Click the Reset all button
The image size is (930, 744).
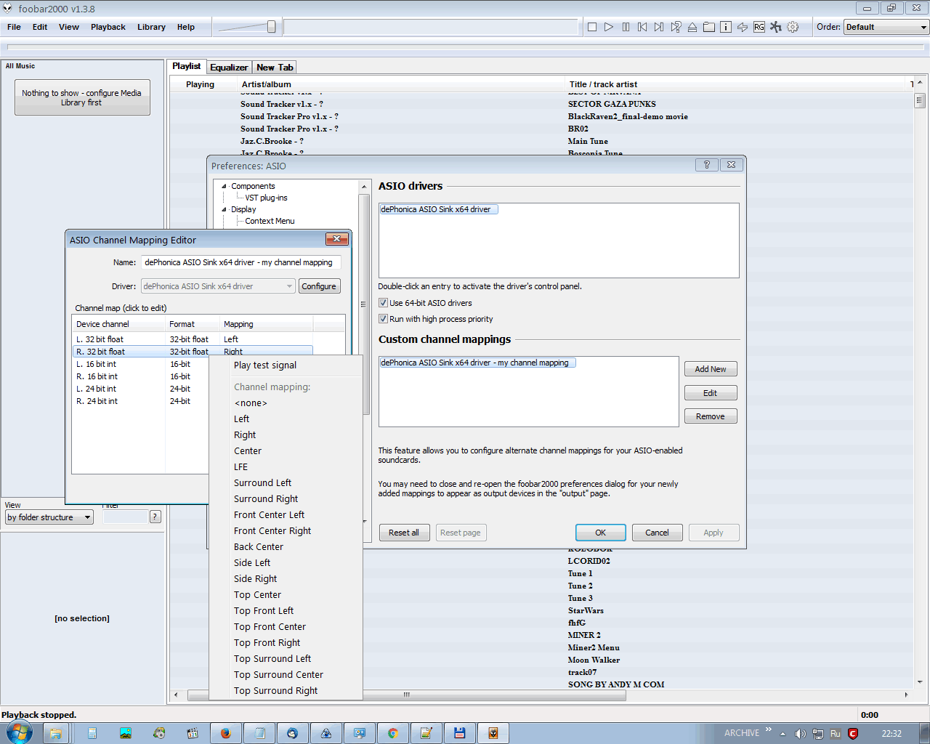click(404, 533)
